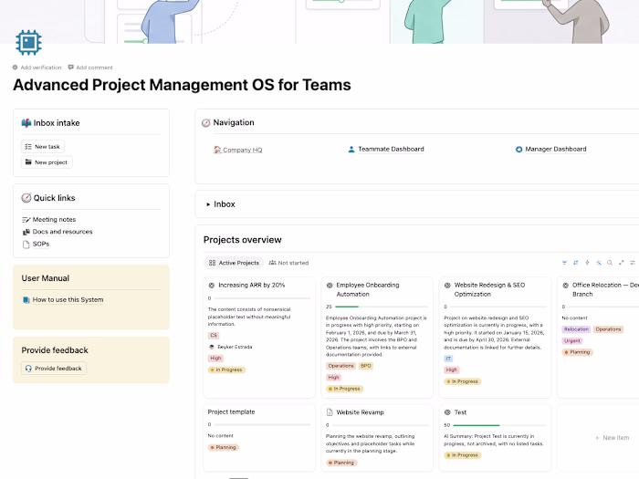Click the star icon beside Manager Dashboard
639x479 pixels.
pyautogui.click(x=519, y=150)
